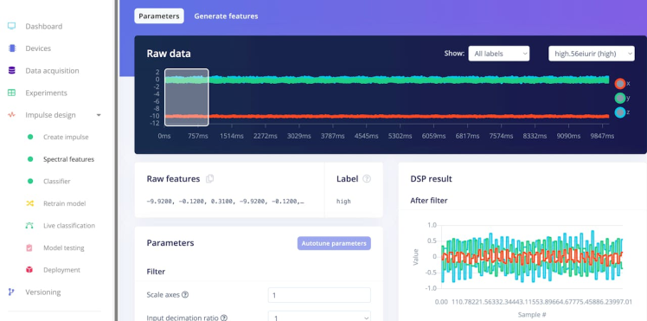
Task: Click the raw features values text
Action: tap(225, 202)
